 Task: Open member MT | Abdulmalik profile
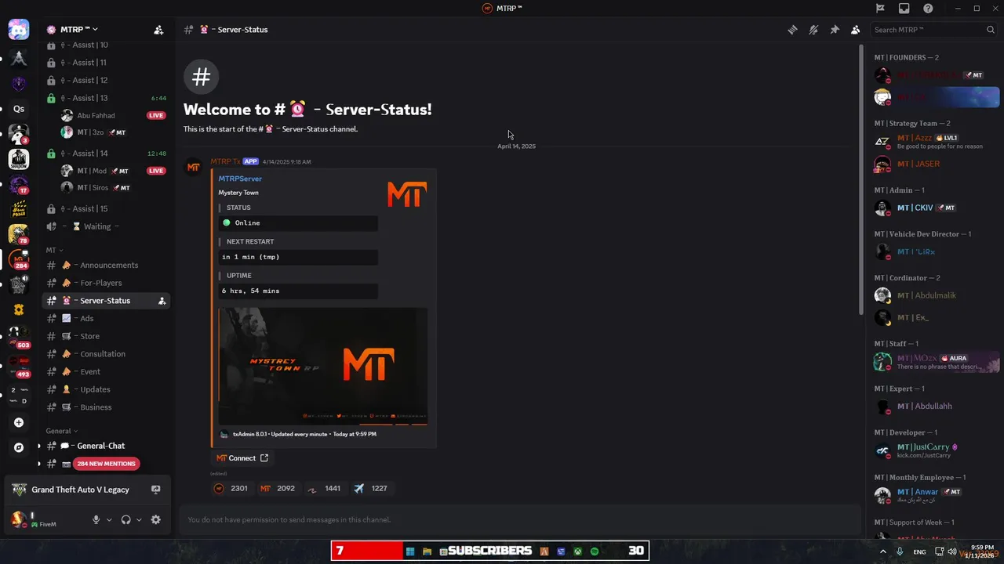pyautogui.click(x=933, y=295)
